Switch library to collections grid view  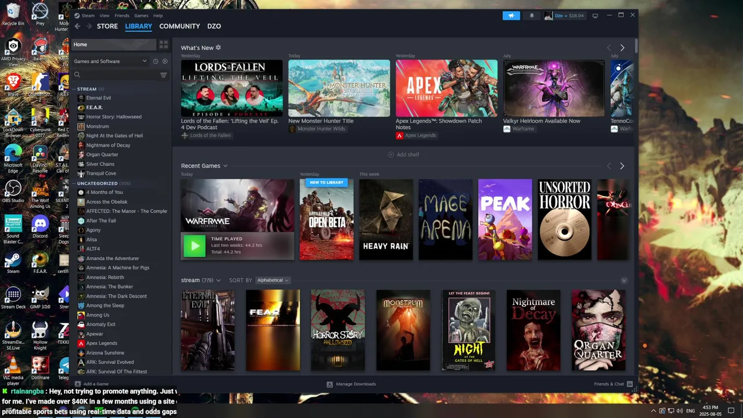[164, 45]
